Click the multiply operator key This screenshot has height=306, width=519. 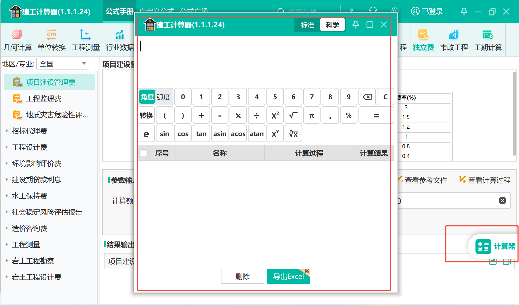coord(238,116)
